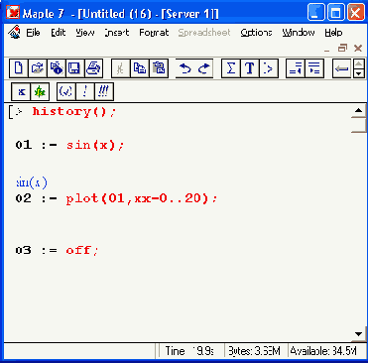Open the Options menu
The width and height of the screenshot is (368, 363).
click(x=256, y=33)
